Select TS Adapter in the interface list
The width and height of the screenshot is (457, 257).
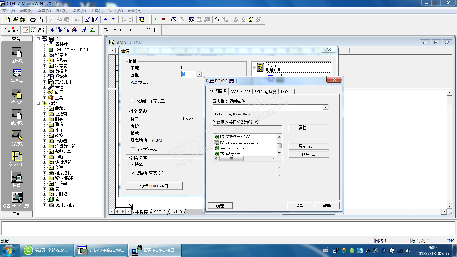click(227, 154)
